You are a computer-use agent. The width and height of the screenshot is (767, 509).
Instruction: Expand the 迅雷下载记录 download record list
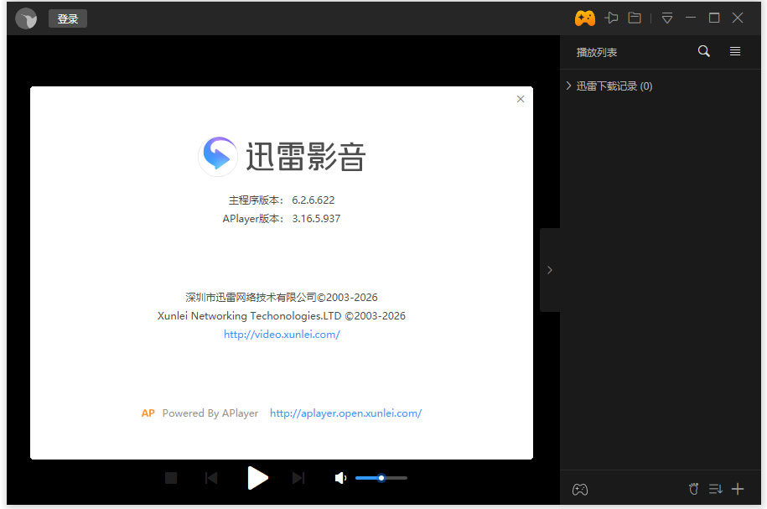coord(568,86)
